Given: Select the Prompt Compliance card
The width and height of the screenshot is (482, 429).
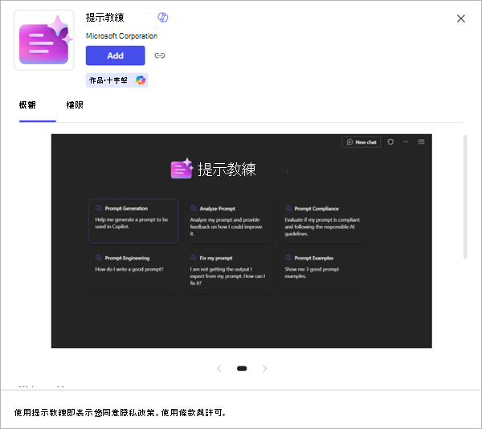Looking at the screenshot, I should click(323, 221).
